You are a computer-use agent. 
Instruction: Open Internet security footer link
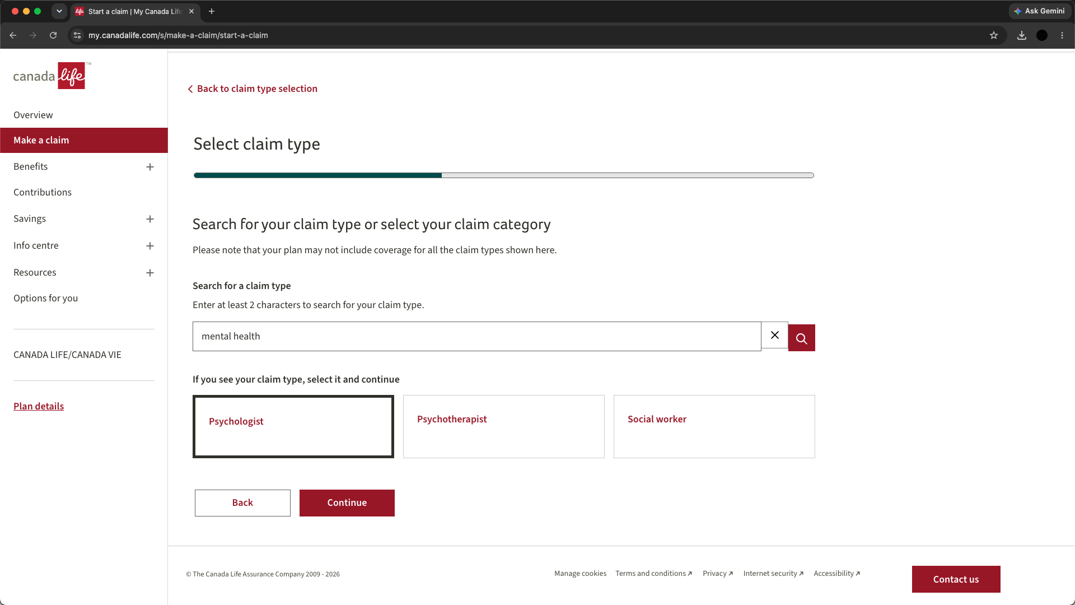[773, 574]
